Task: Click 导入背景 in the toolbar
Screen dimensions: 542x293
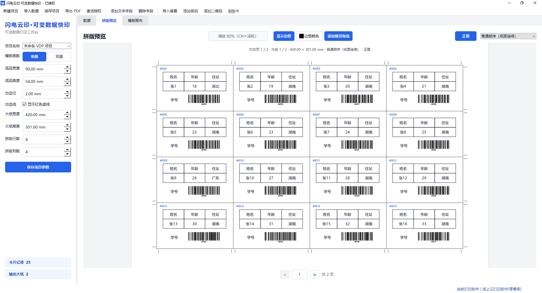Action: [170, 11]
